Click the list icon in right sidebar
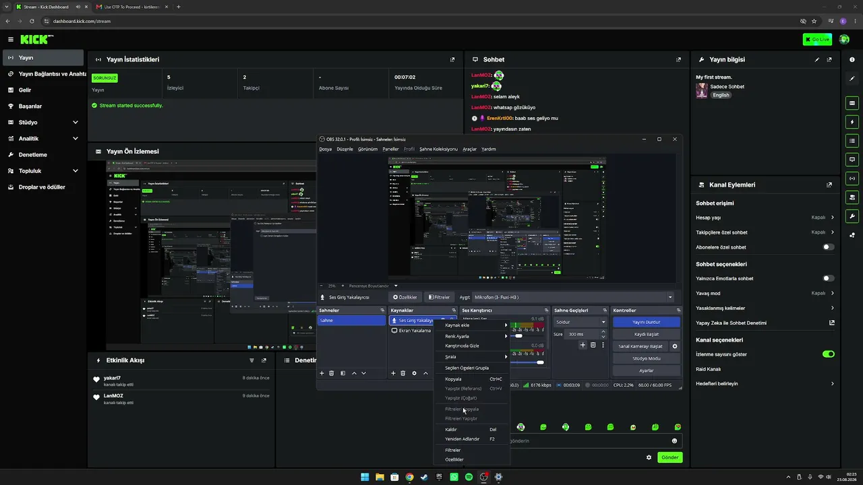The width and height of the screenshot is (863, 485). (x=852, y=141)
